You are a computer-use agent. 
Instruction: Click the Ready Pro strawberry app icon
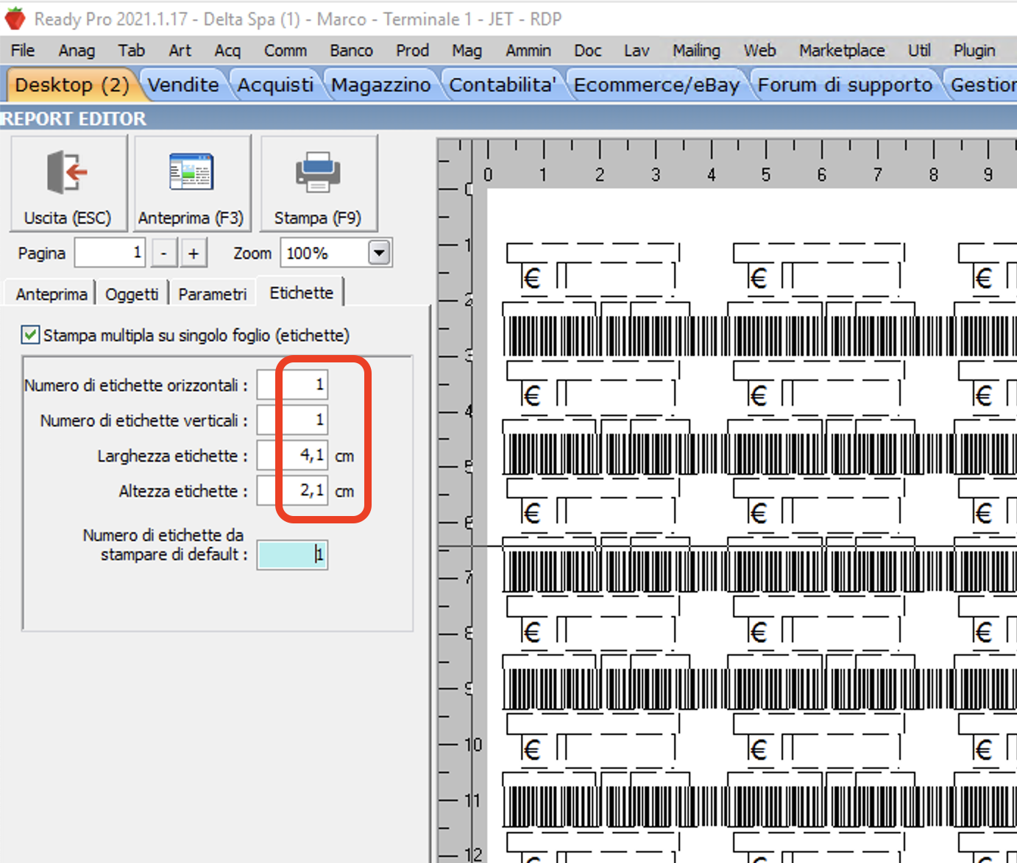15,18
